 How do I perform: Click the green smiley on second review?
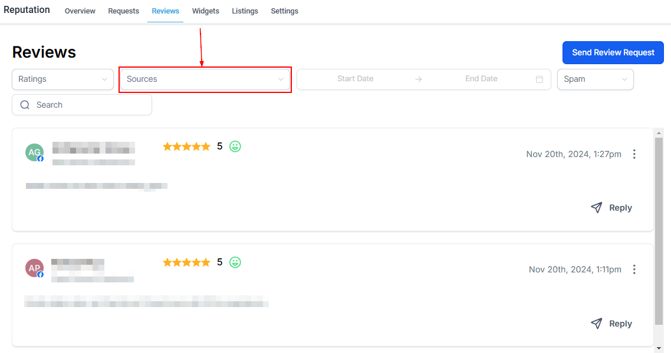235,262
